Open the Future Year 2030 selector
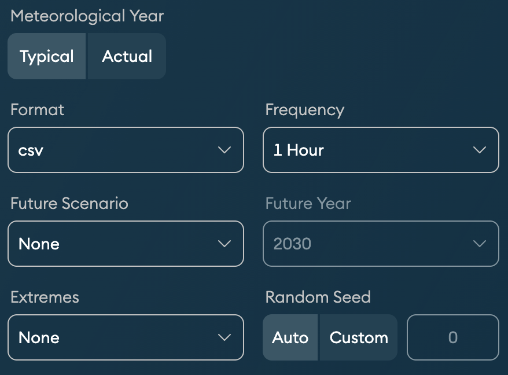The width and height of the screenshot is (508, 375). pos(370,244)
